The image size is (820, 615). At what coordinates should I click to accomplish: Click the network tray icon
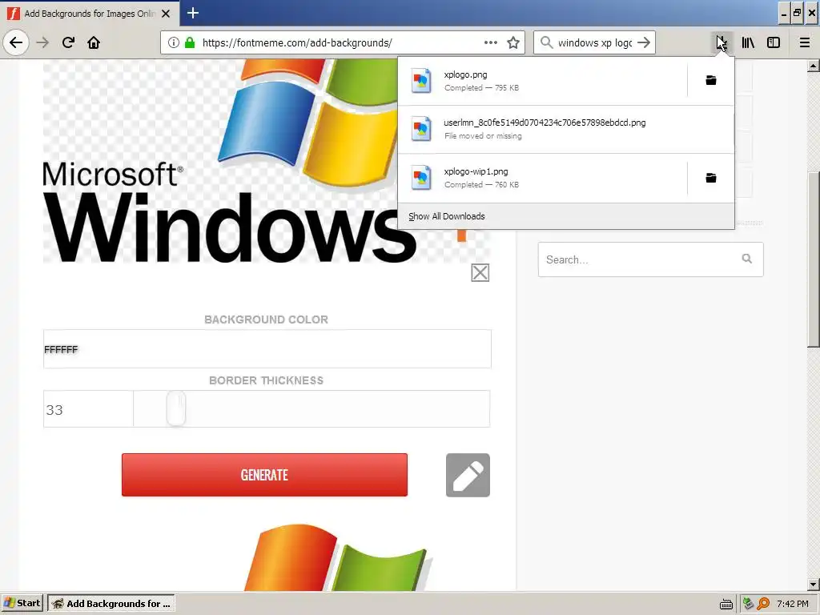[x=748, y=604]
